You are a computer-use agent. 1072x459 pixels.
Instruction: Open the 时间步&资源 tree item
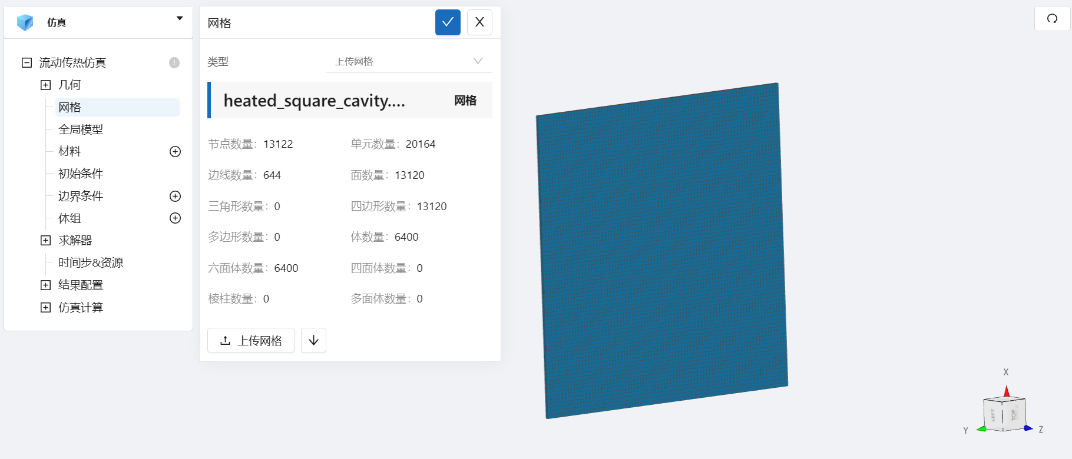91,262
